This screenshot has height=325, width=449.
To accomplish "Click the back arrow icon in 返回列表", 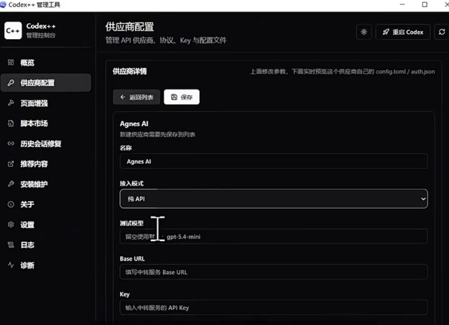I will 123,97.
